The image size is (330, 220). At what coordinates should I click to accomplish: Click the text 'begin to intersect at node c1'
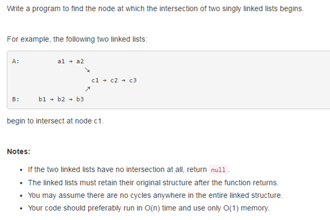[x=55, y=121]
